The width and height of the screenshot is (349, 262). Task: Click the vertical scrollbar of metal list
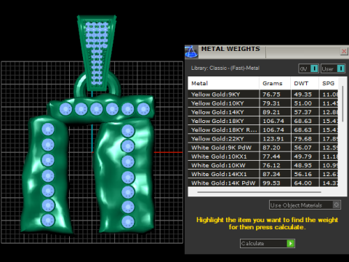click(x=342, y=103)
